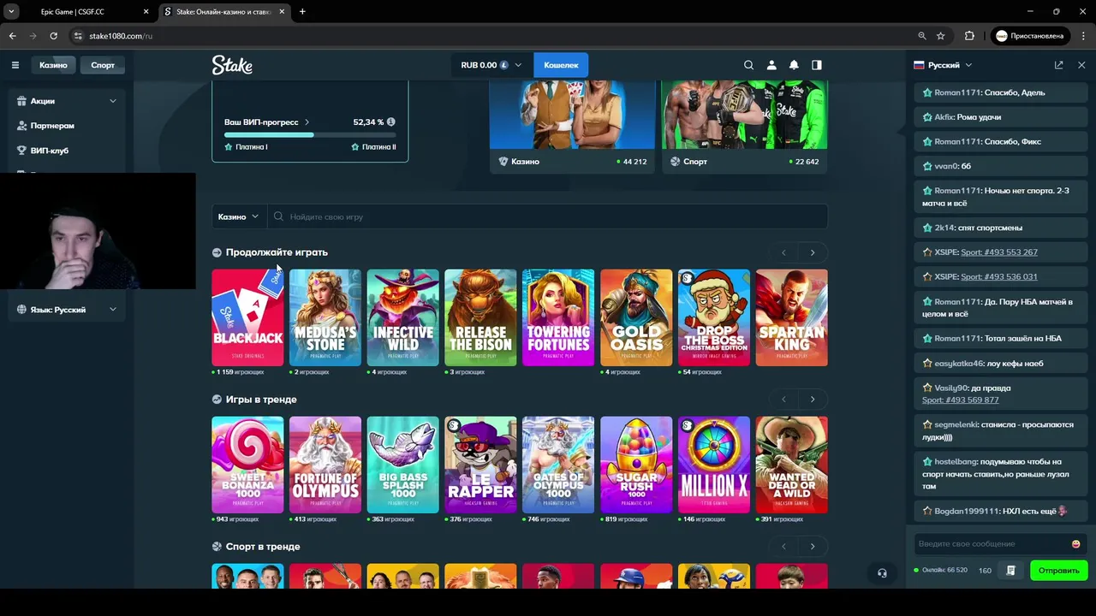Open the Drop the Boss thumbnail
The width and height of the screenshot is (1096, 616).
(714, 317)
